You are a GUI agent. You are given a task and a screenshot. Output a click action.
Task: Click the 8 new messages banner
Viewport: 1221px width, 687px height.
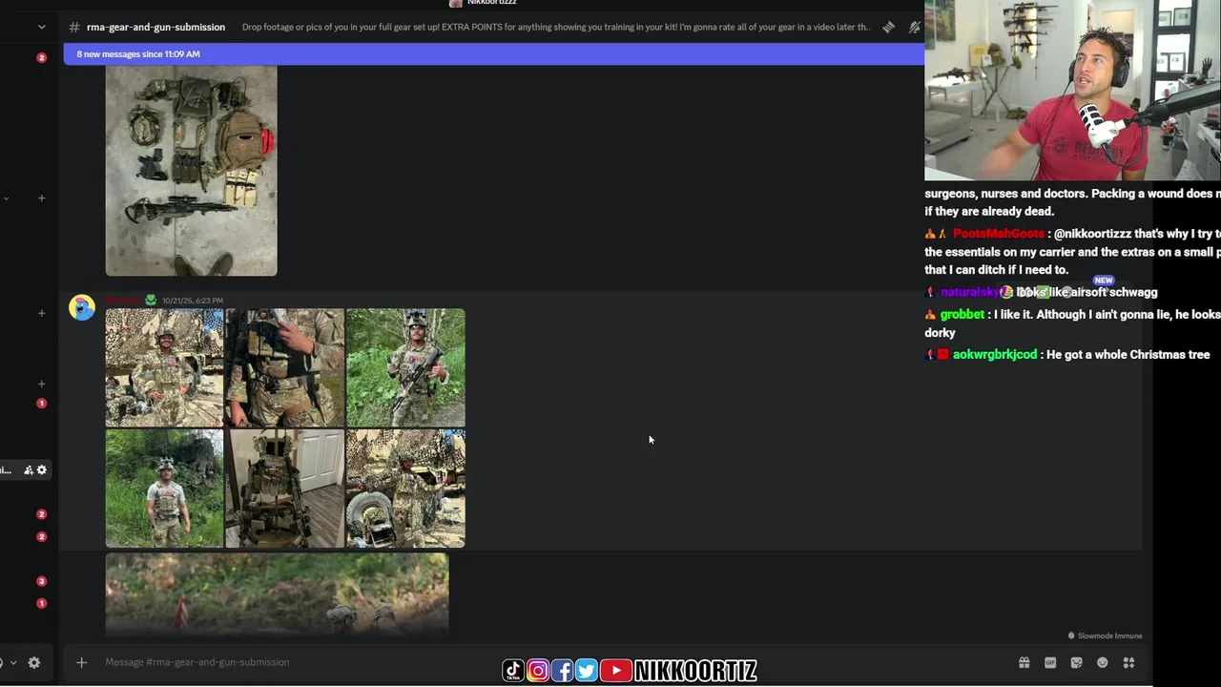pyautogui.click(x=494, y=54)
